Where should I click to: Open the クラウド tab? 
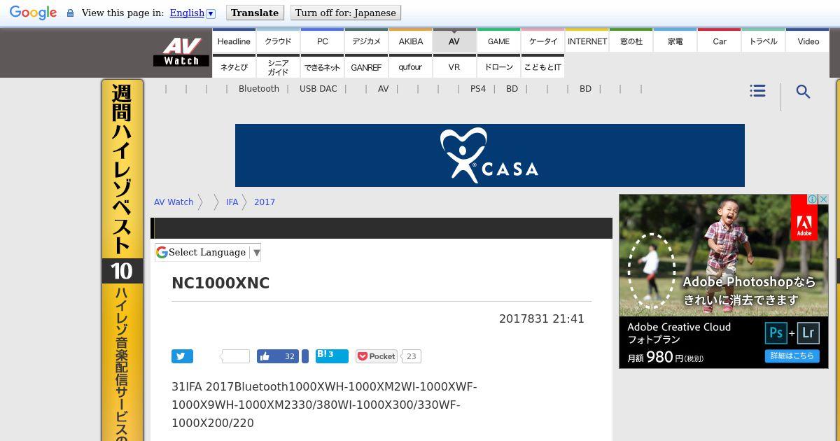click(278, 41)
